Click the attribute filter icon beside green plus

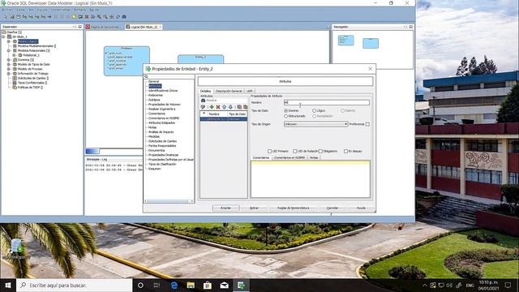pos(203,107)
